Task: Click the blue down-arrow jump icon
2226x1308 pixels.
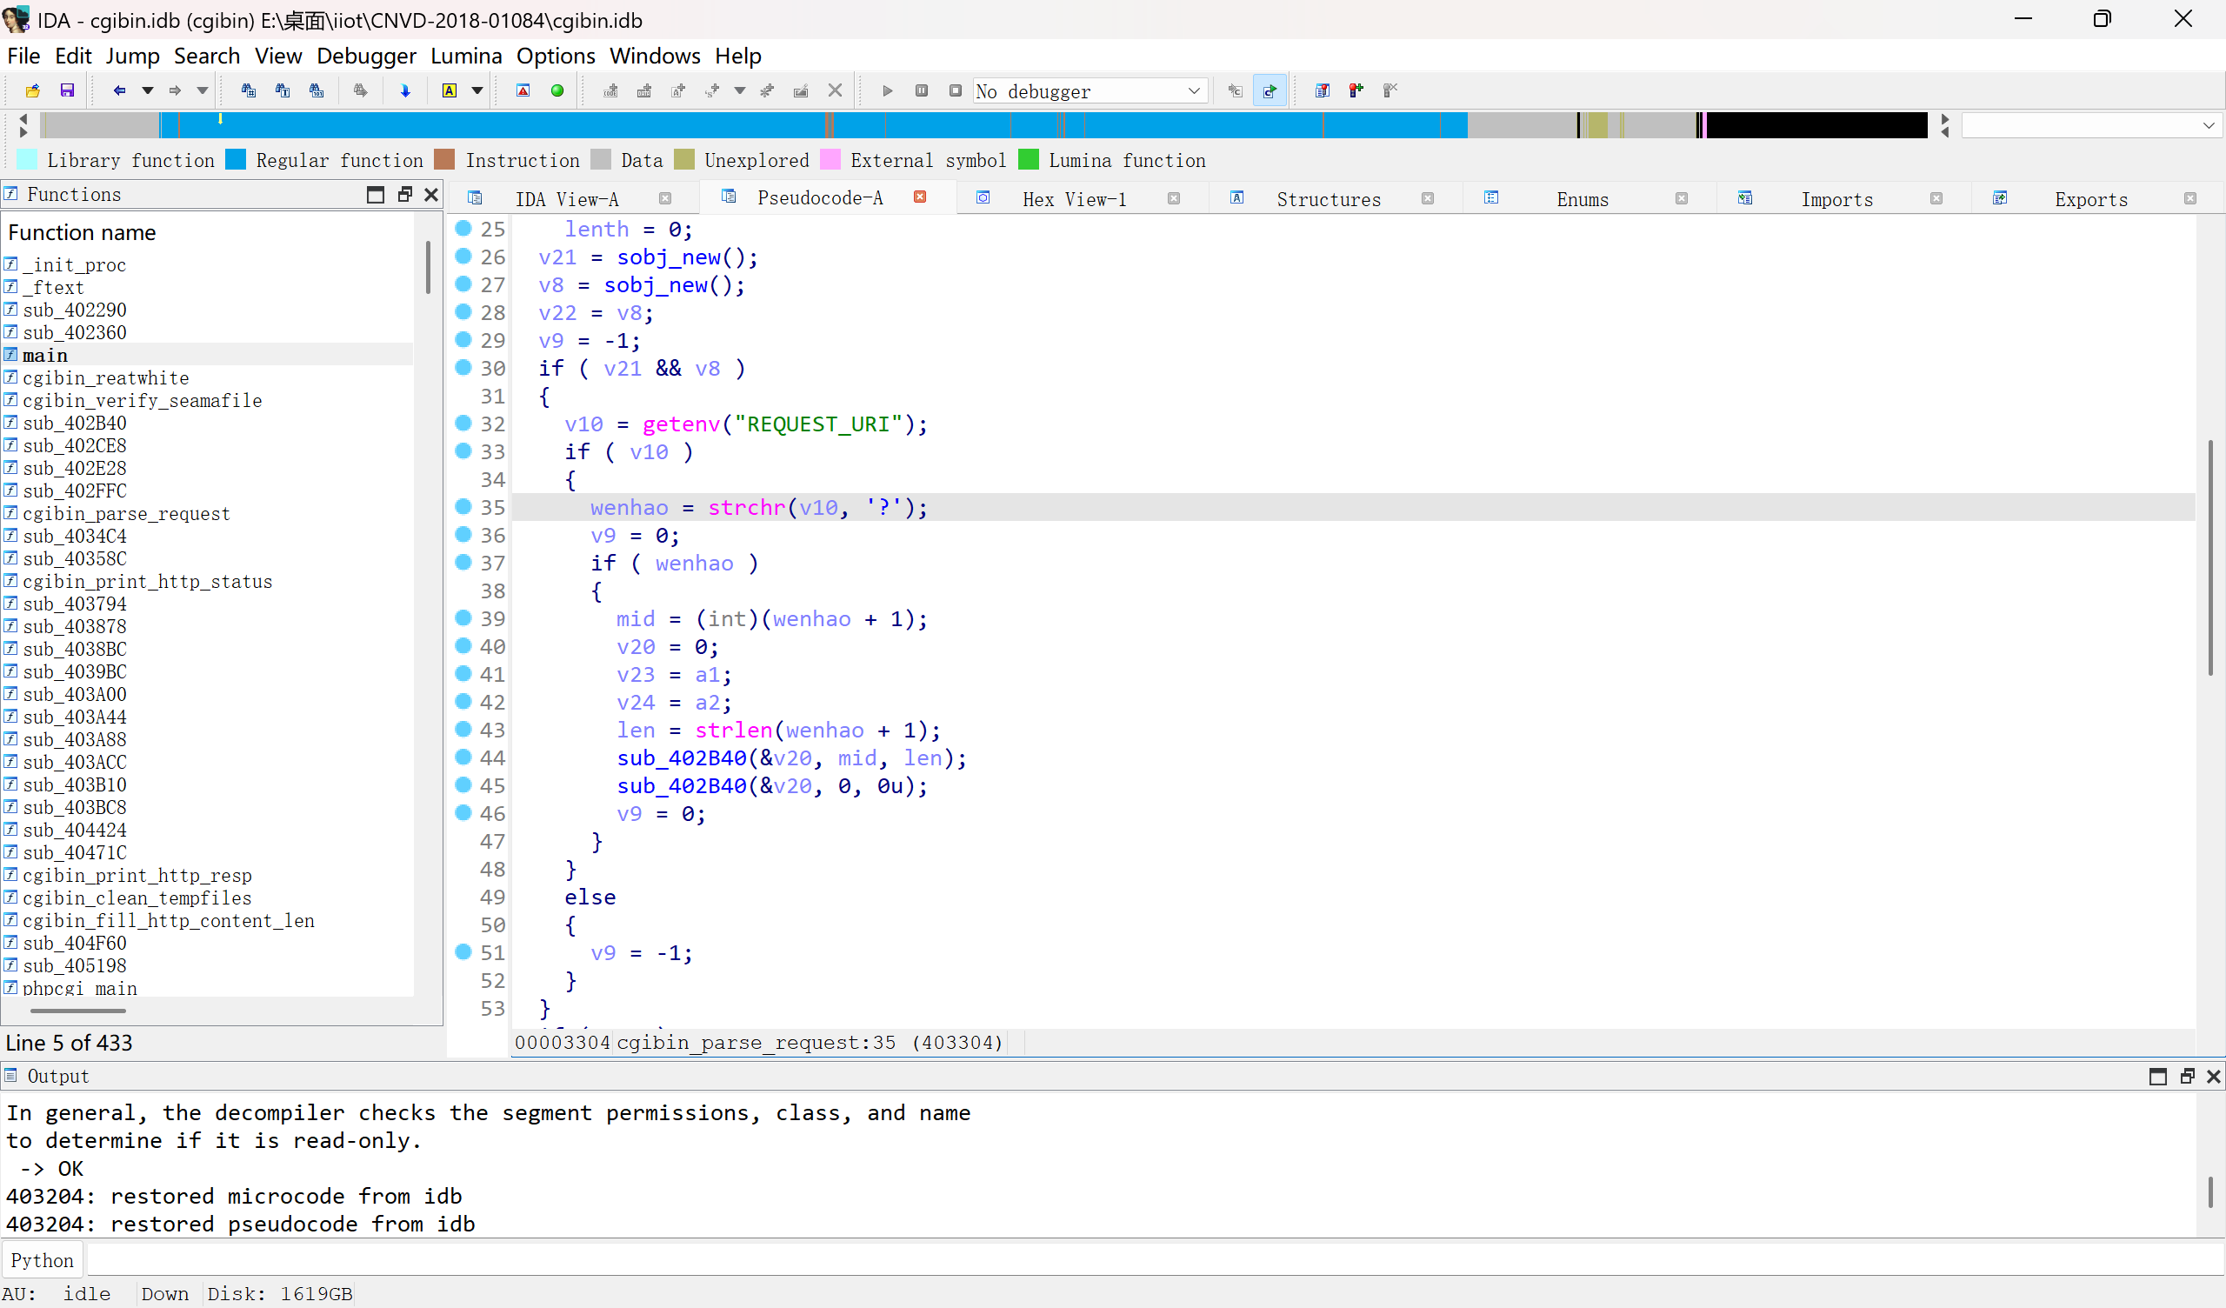Action: coord(405,90)
